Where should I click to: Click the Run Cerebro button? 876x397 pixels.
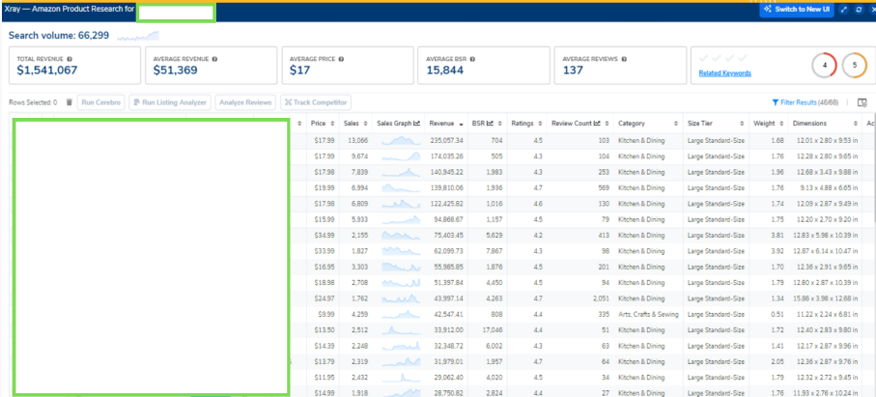click(100, 102)
